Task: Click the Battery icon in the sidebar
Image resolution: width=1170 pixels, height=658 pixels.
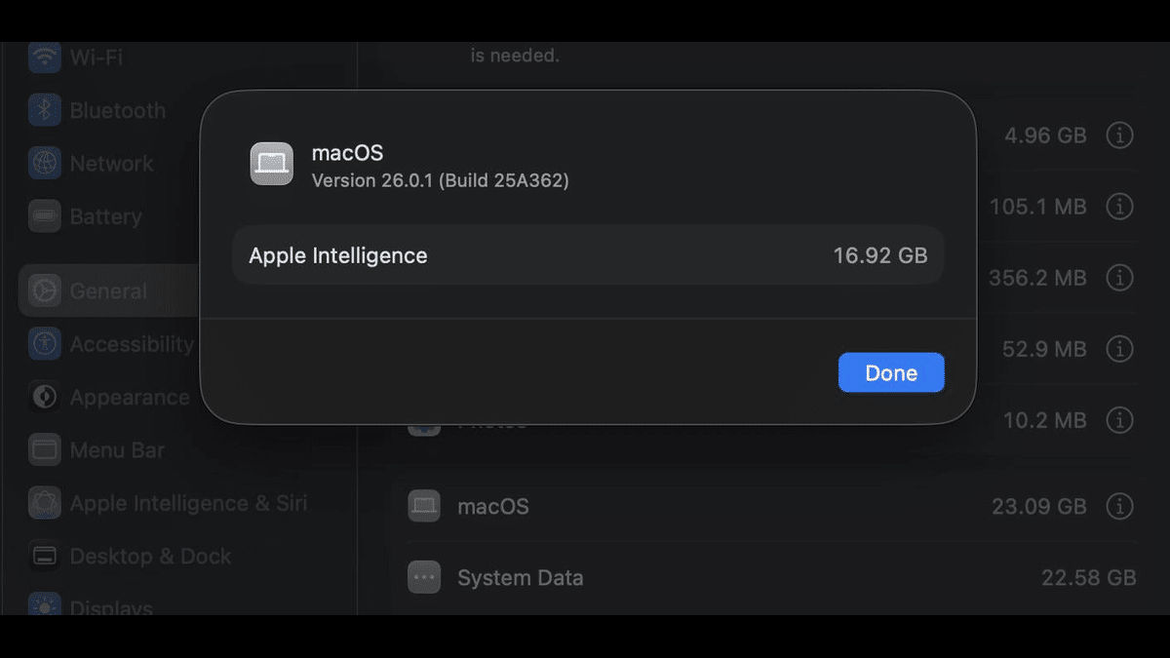Action: click(43, 215)
